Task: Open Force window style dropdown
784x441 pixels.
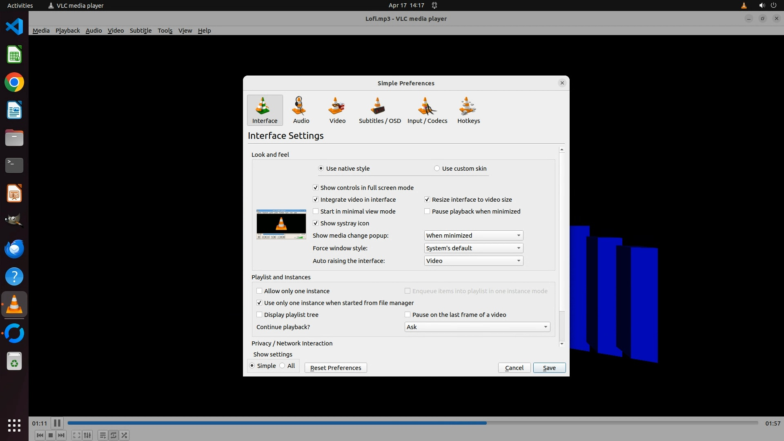Action: (473, 248)
